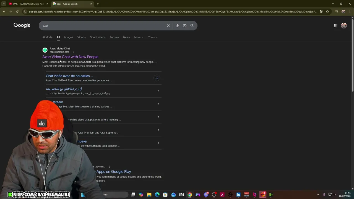Image resolution: width=354 pixels, height=199 pixels.
Task: Switch to News results tab
Action: tap(126, 37)
